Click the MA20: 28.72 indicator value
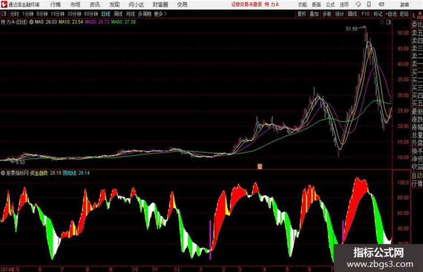423x272 pixels. click(97, 22)
